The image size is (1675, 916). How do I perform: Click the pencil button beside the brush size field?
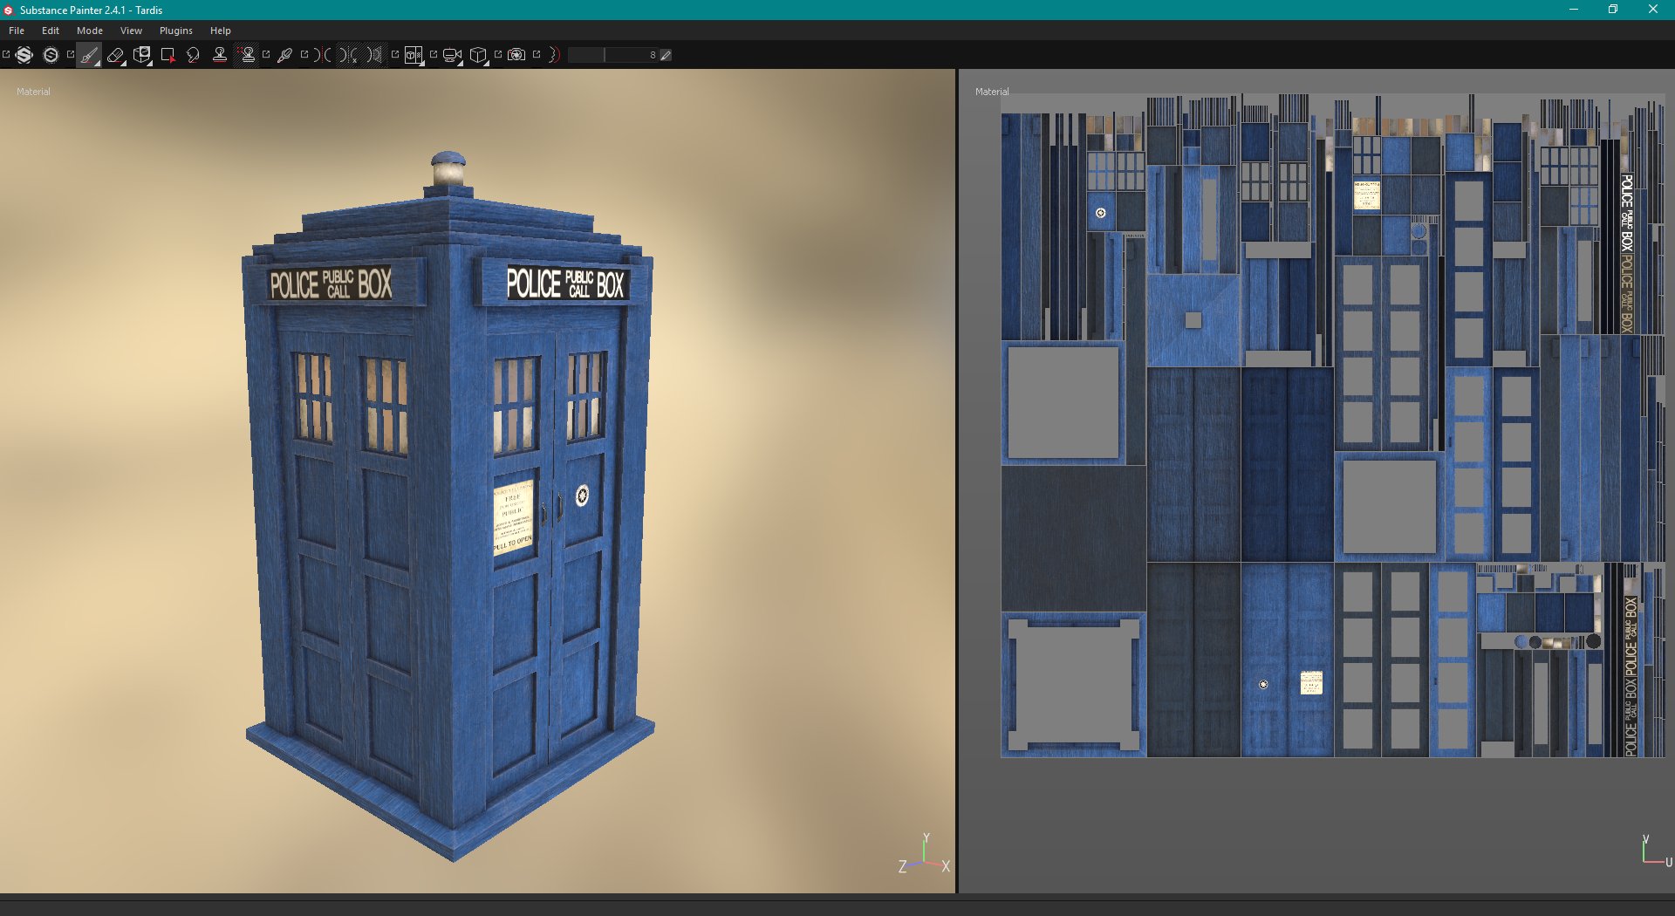pyautogui.click(x=666, y=55)
